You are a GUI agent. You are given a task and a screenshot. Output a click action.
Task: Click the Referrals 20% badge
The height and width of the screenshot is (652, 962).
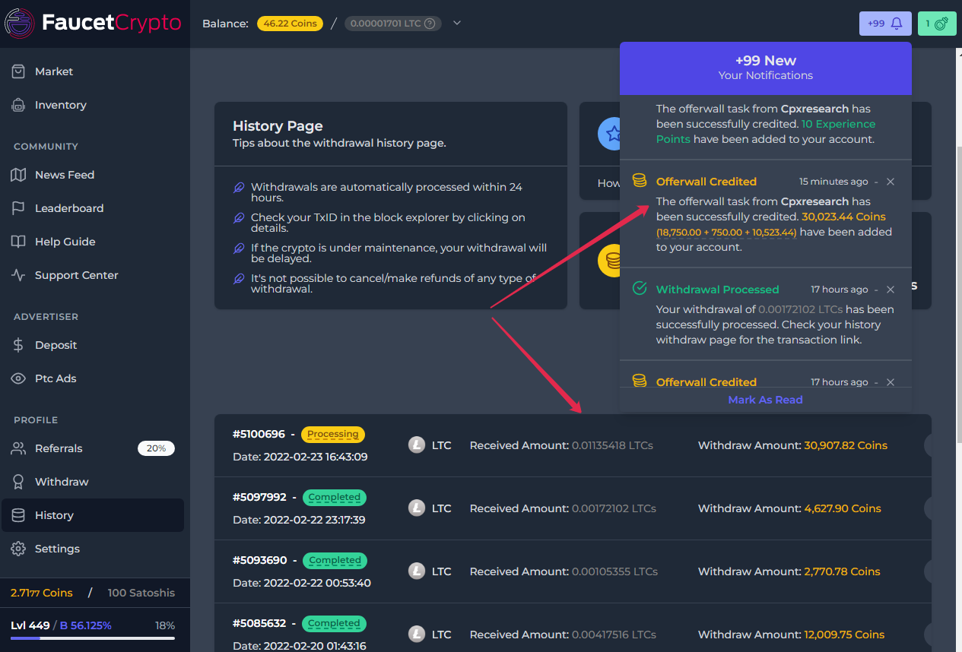pos(156,448)
